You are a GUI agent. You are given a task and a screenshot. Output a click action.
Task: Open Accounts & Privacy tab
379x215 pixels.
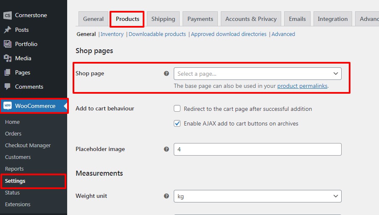[251, 19]
